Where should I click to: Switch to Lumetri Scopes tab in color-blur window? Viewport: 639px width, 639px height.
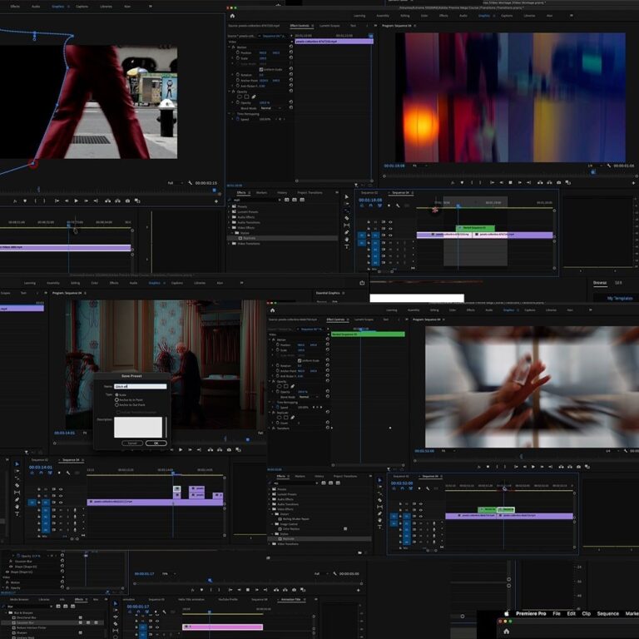pos(329,26)
